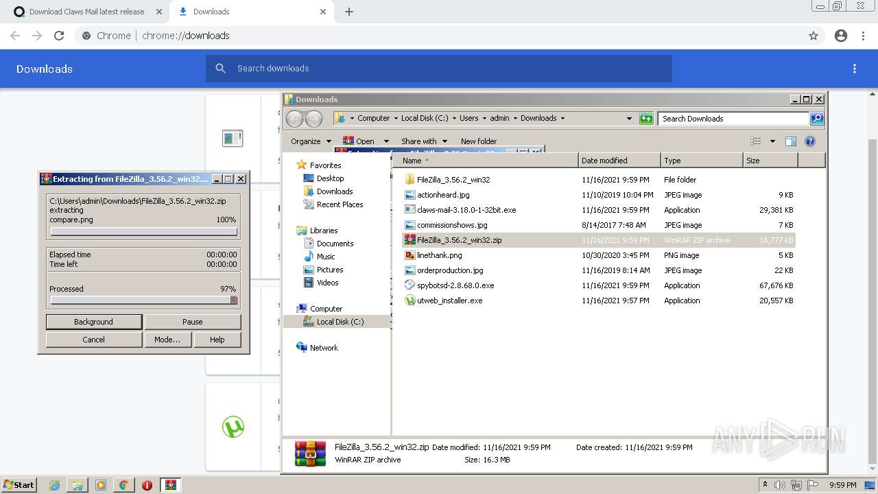
Task: Click the Change your view icon
Action: 756,141
